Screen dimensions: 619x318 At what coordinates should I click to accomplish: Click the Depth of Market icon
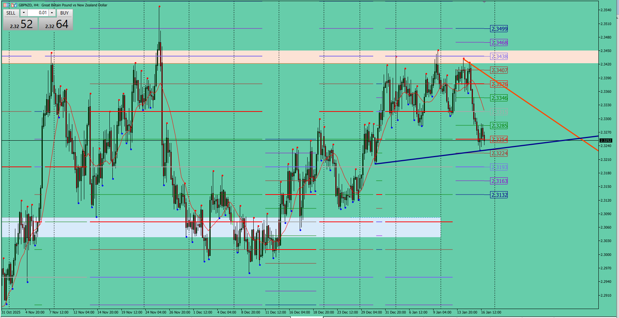click(14, 5)
